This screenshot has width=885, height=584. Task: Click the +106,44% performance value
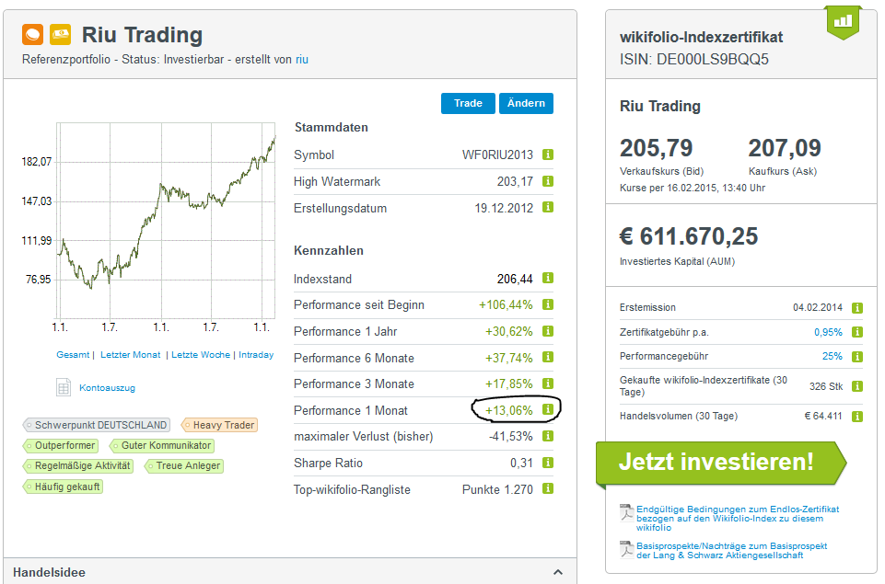(x=506, y=305)
